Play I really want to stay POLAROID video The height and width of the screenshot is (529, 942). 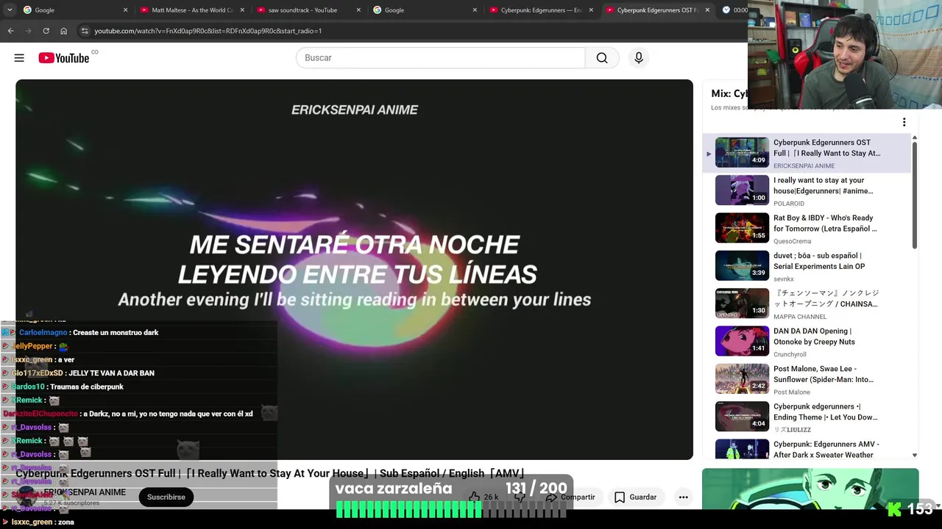(x=806, y=191)
